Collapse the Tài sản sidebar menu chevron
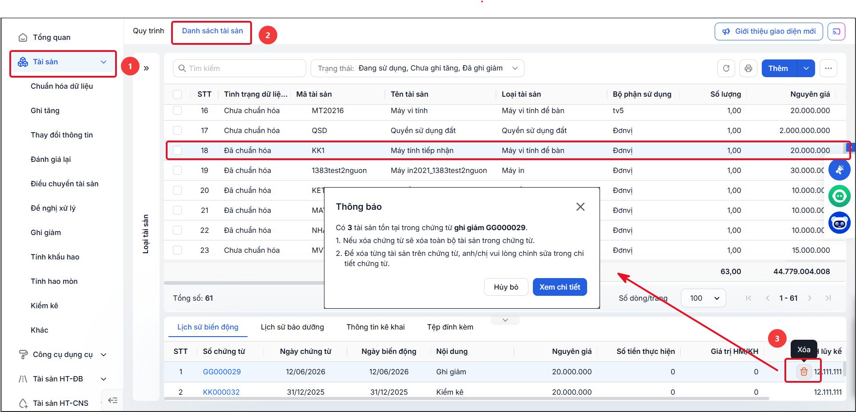Image resolution: width=856 pixels, height=412 pixels. [104, 62]
